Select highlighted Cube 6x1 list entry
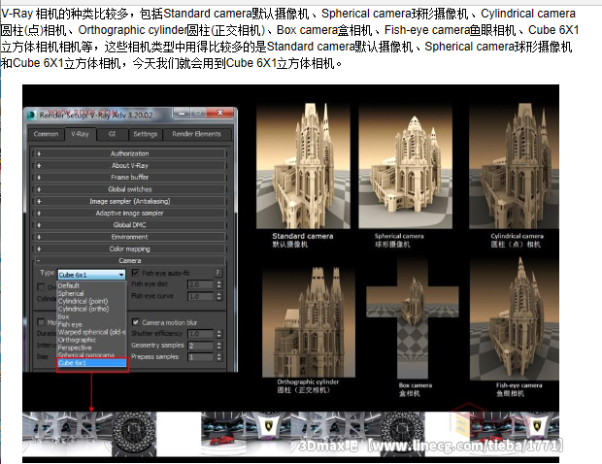This screenshot has height=464, width=602. [x=92, y=363]
